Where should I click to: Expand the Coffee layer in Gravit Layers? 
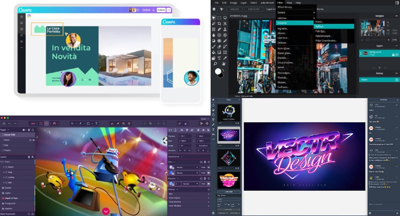coord(4,177)
